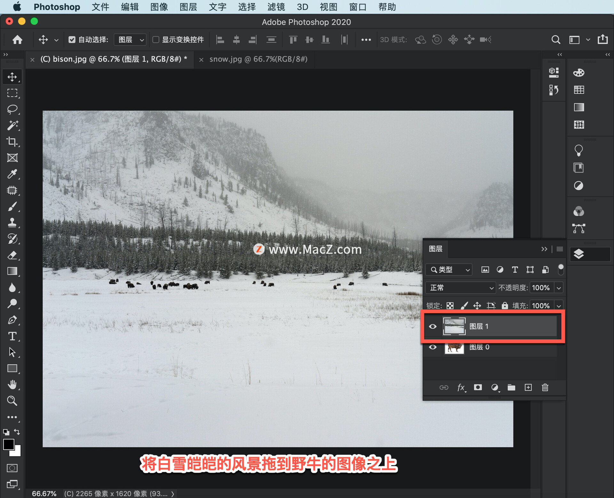Select 图层 1 thumbnail in layers
The image size is (614, 498).
click(454, 326)
